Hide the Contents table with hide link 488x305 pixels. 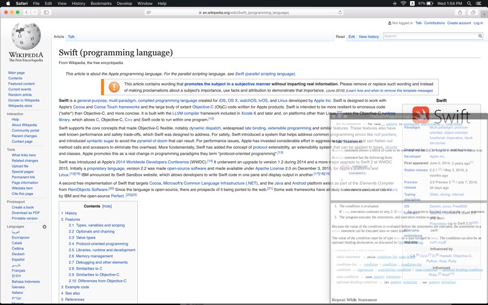pos(107,206)
